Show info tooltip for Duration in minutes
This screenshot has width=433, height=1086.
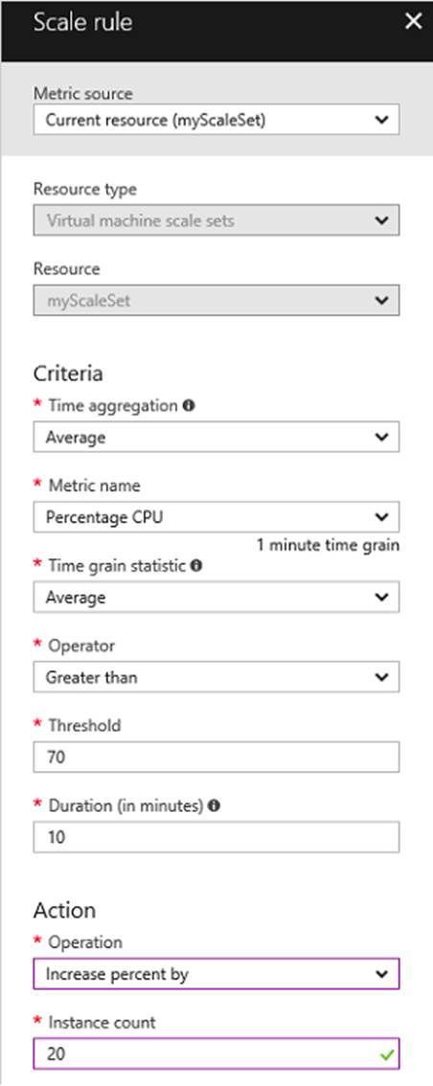pyautogui.click(x=214, y=805)
